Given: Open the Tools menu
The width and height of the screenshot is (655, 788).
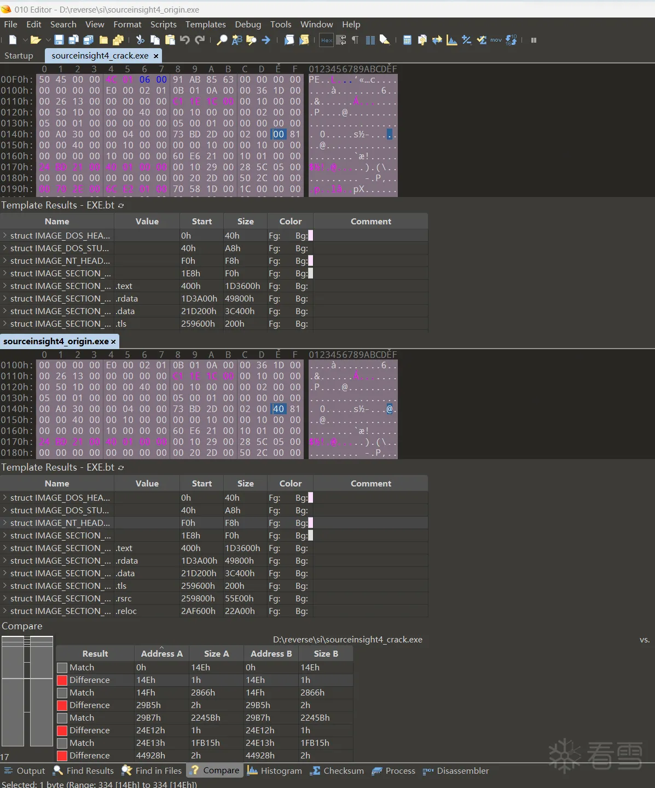Looking at the screenshot, I should (281, 24).
